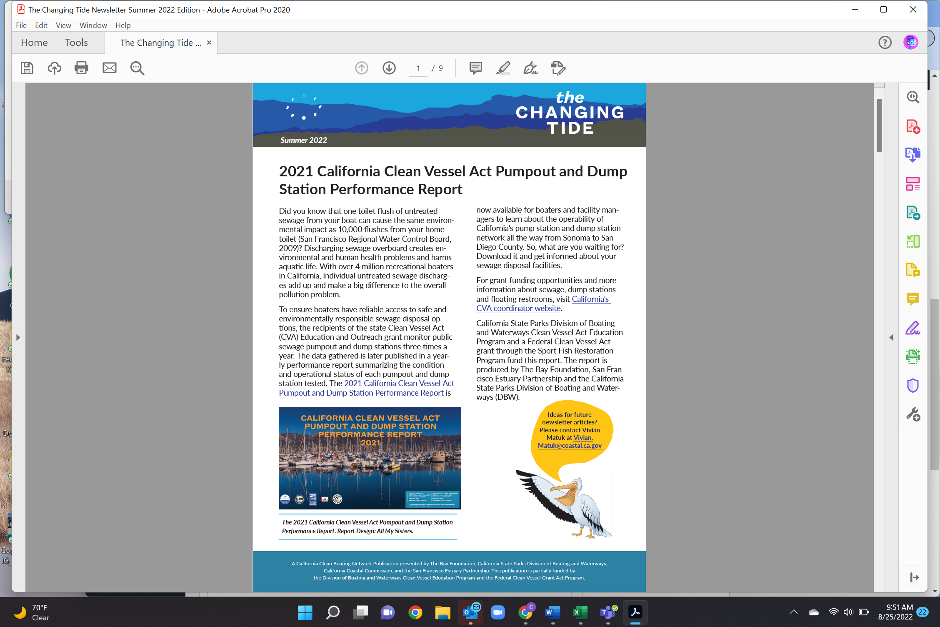The height and width of the screenshot is (627, 940).
Task: Switch to the Tools tab
Action: click(76, 43)
